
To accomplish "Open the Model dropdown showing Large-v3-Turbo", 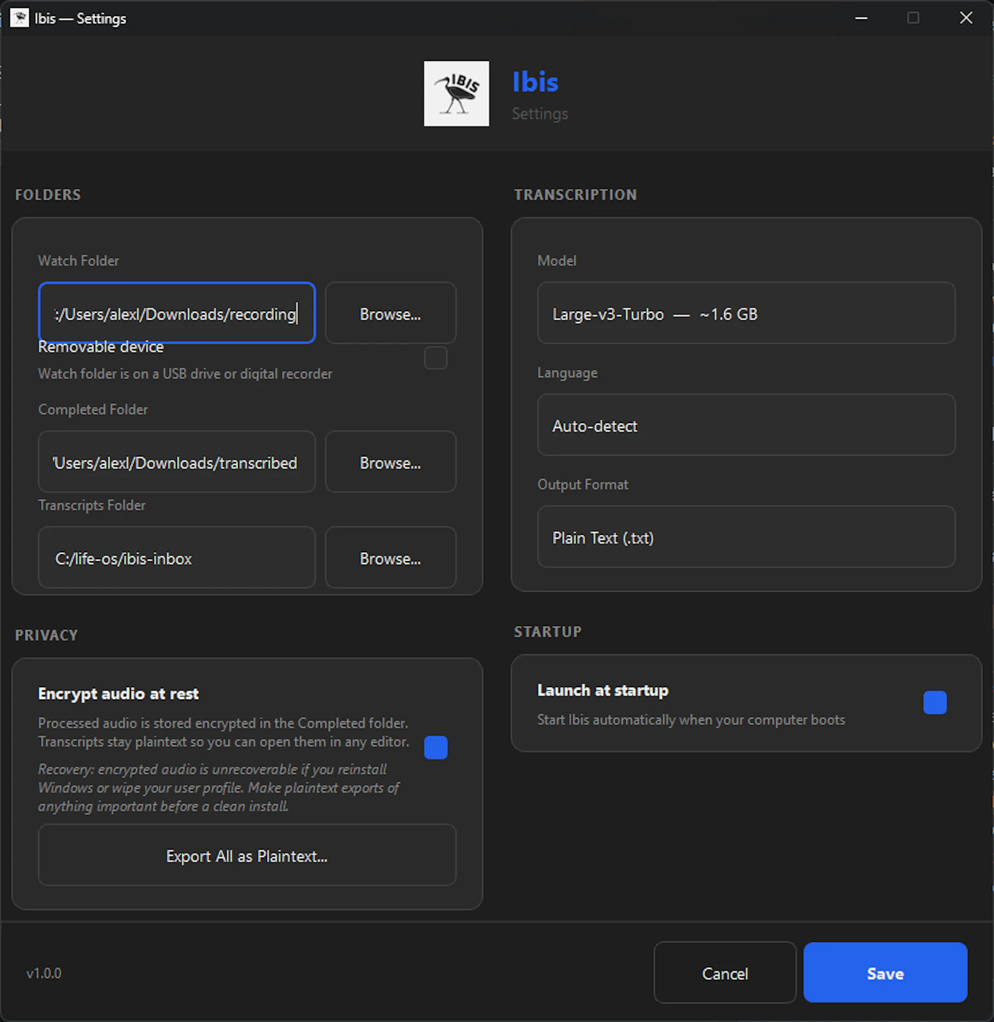I will (746, 313).
